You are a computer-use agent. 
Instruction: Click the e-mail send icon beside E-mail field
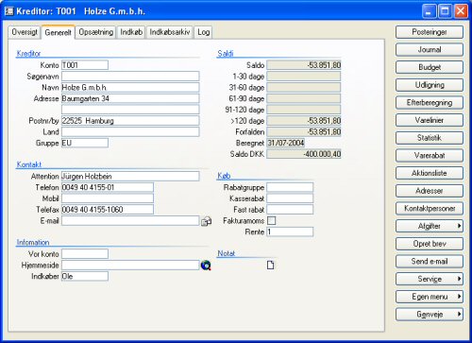(206, 221)
